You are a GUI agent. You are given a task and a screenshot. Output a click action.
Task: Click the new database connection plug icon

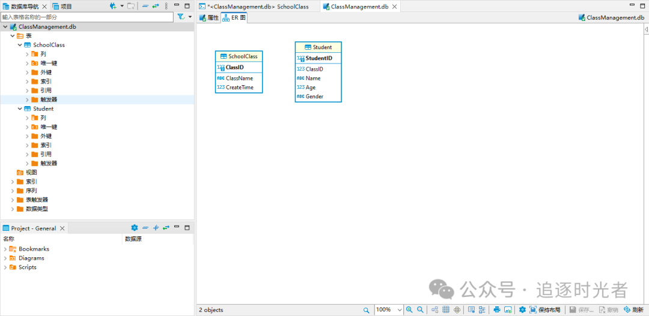pos(113,6)
